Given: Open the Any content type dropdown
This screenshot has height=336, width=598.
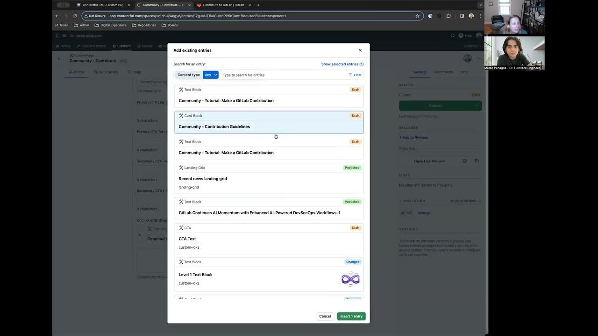Looking at the screenshot, I should 211,75.
